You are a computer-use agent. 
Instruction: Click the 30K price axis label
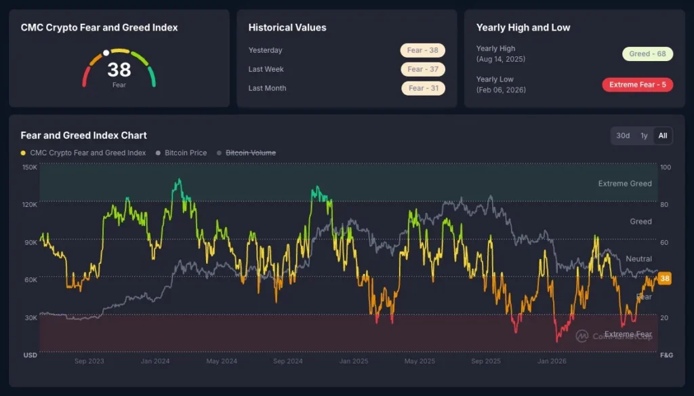(31, 317)
